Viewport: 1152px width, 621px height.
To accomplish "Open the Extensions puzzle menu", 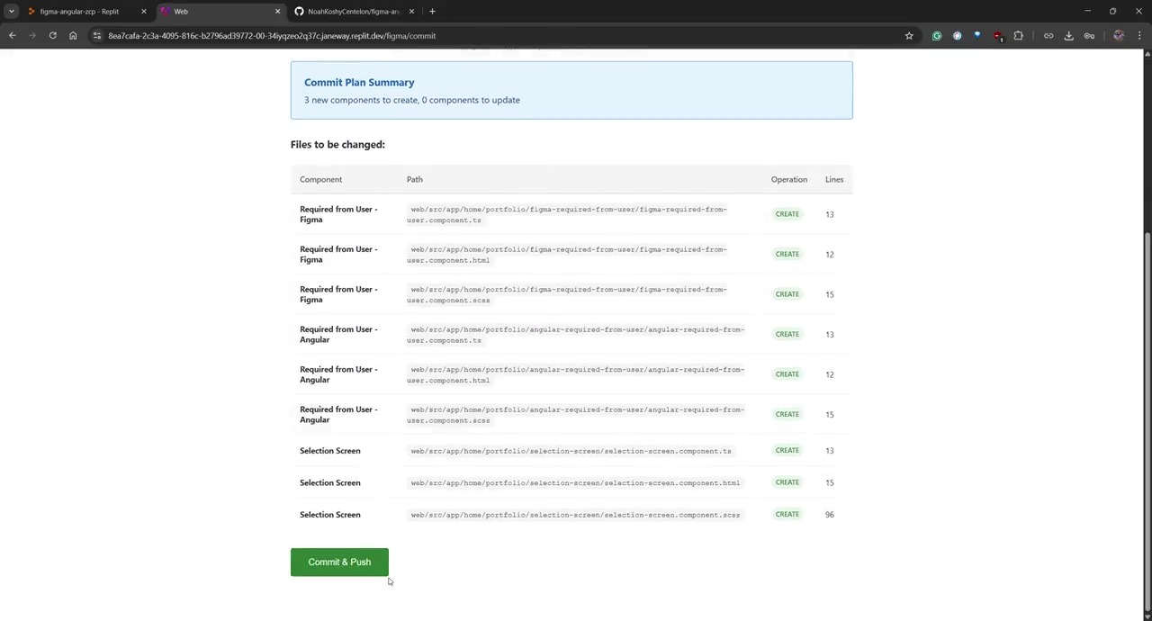I will (1019, 36).
